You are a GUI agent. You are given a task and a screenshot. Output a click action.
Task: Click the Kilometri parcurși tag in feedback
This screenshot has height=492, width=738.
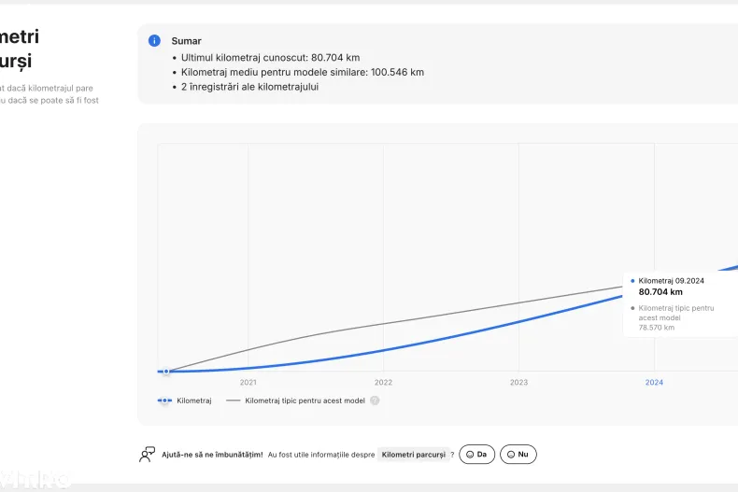coord(413,455)
